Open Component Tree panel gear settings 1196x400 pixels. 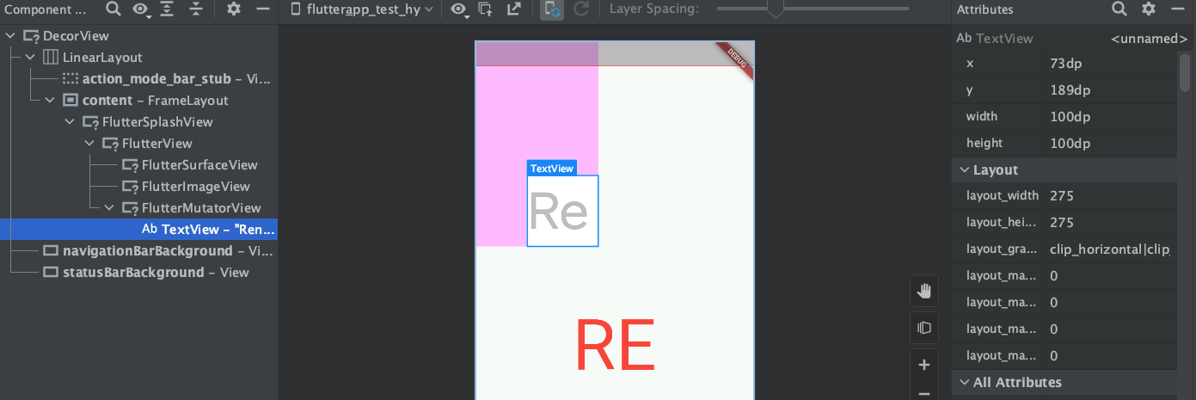[x=234, y=9]
